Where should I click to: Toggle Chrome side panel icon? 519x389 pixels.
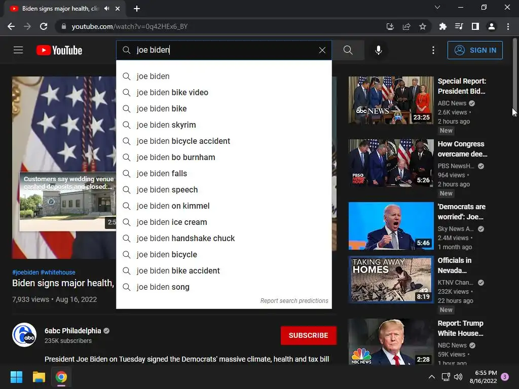475,26
